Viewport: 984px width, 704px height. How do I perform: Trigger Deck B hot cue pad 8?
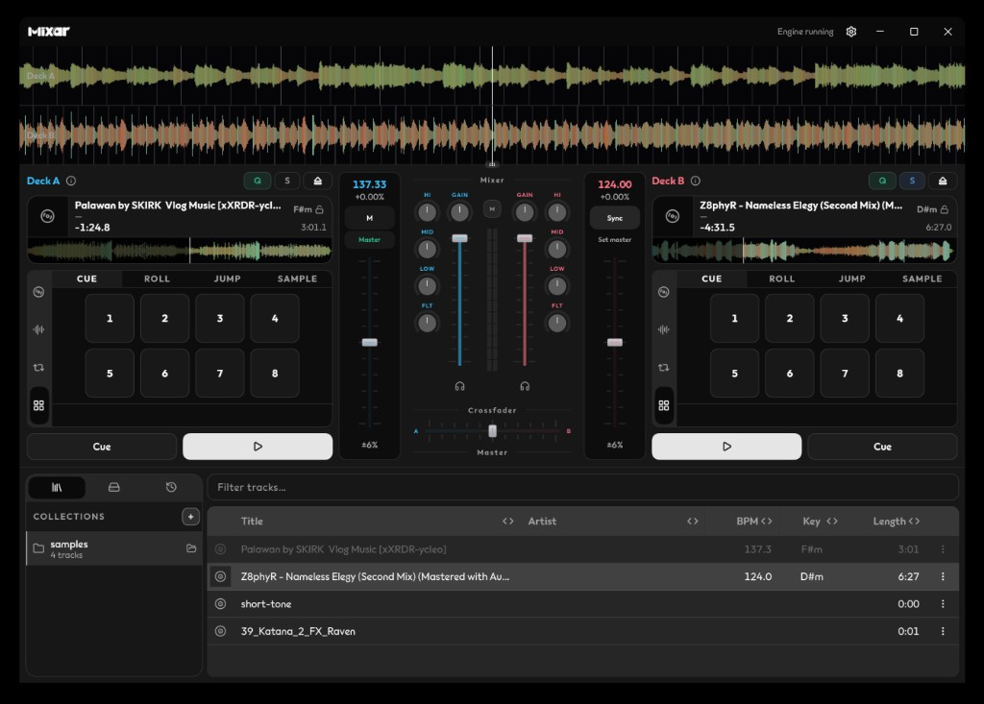[899, 374]
